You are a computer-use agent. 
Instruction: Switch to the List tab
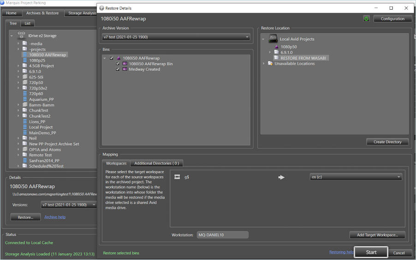(28, 24)
